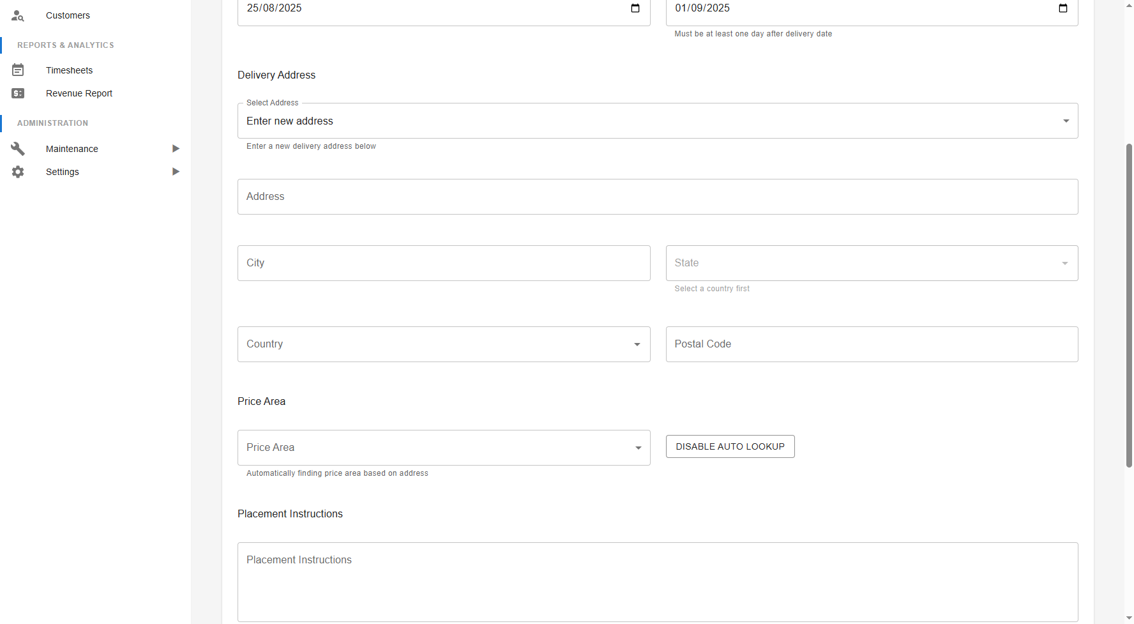Open the pickup date calendar picker
This screenshot has width=1134, height=624.
click(1062, 8)
